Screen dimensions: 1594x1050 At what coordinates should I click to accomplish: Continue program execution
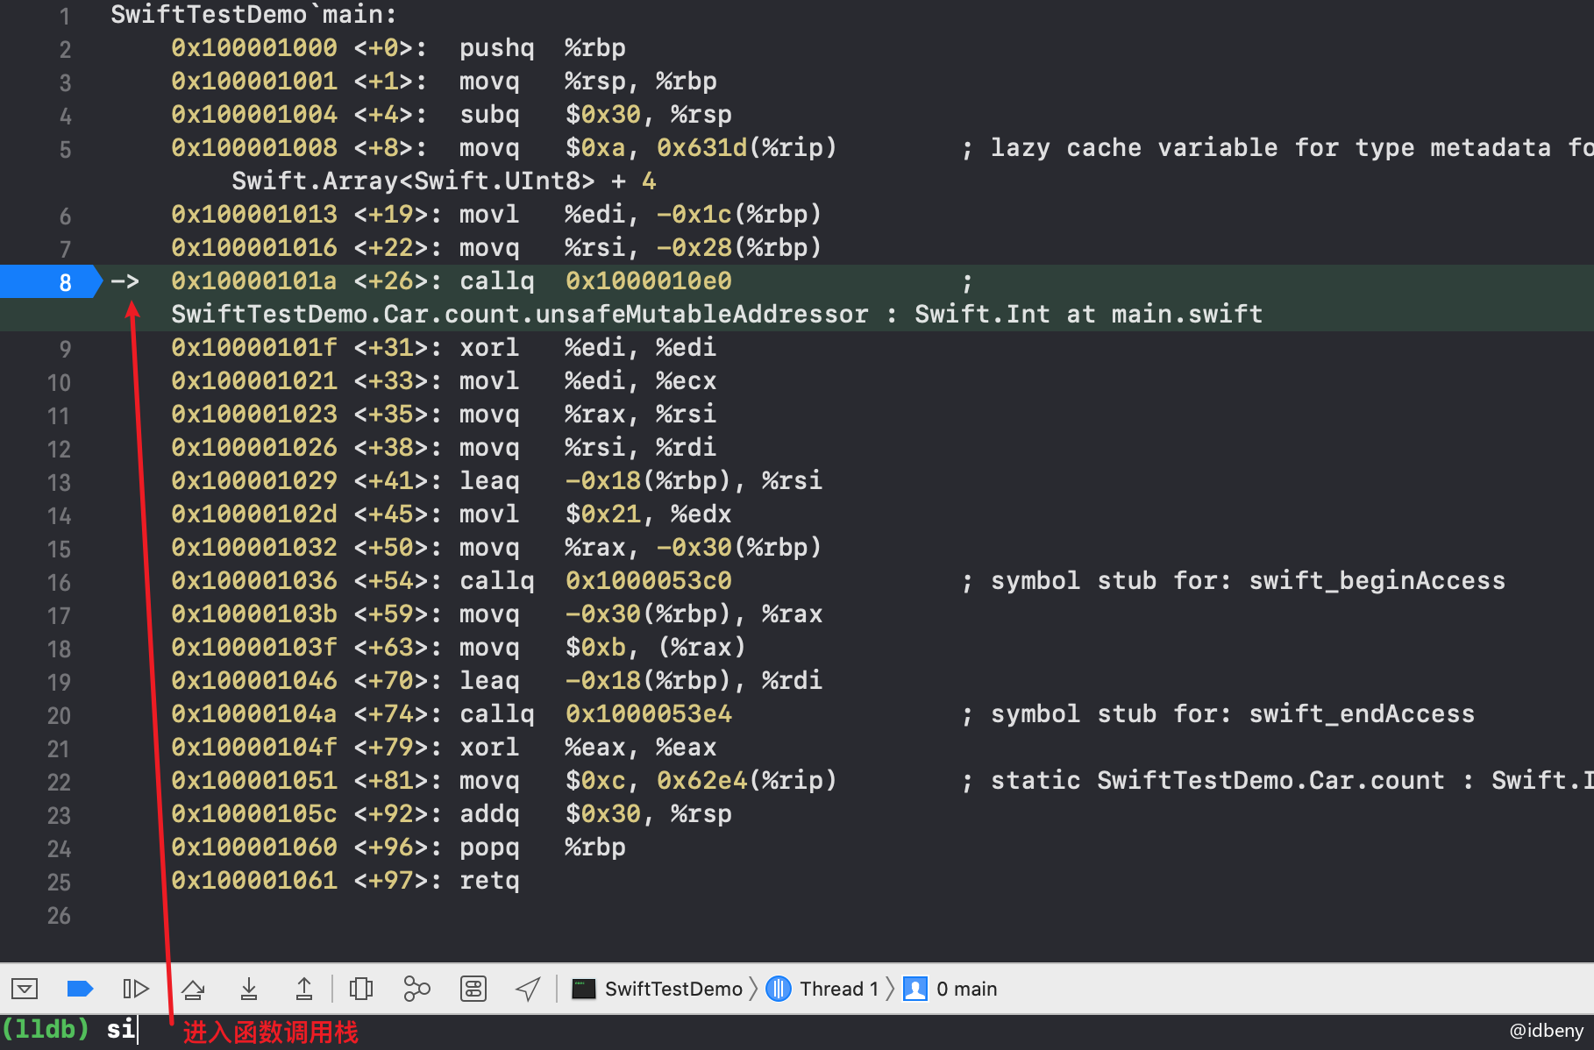136,989
